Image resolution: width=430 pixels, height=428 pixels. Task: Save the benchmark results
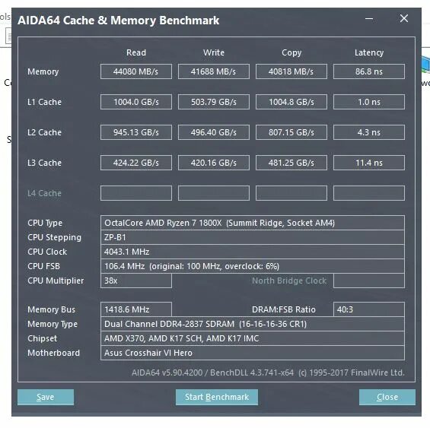coord(46,397)
